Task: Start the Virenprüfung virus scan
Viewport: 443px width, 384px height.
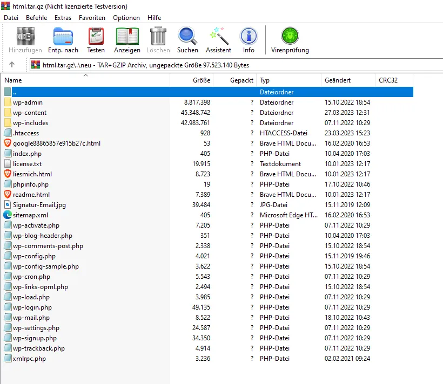Action: tap(290, 36)
